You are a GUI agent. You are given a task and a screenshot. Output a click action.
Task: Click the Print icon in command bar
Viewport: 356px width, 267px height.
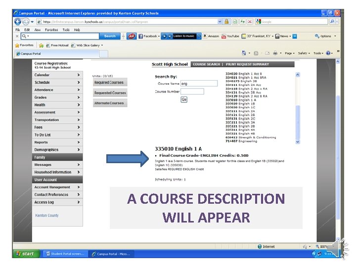(275, 53)
